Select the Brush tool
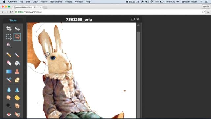Viewport: 211px width, 119px height. coord(17,55)
